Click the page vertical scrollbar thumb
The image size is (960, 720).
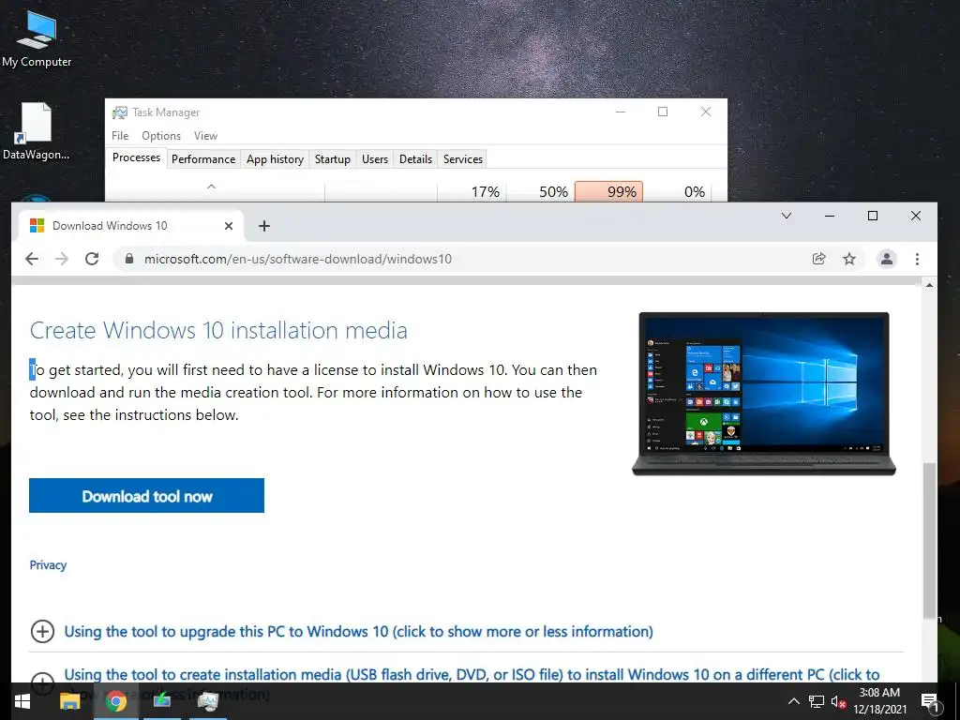pos(929,540)
